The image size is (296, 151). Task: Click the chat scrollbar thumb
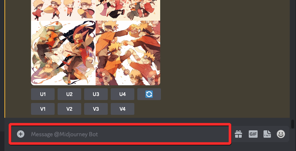(293, 124)
